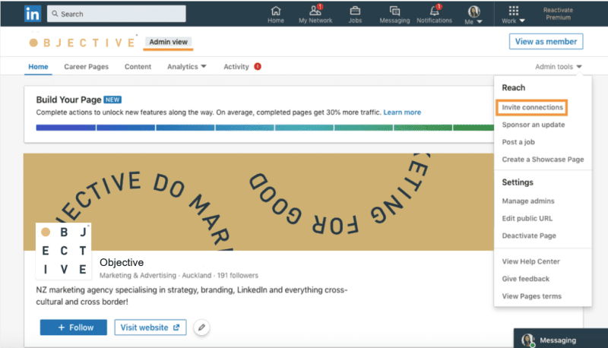
Task: Expand the Work apps grid menu
Action: tap(513, 15)
